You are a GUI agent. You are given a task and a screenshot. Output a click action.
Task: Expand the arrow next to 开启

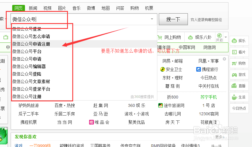coord(226,37)
